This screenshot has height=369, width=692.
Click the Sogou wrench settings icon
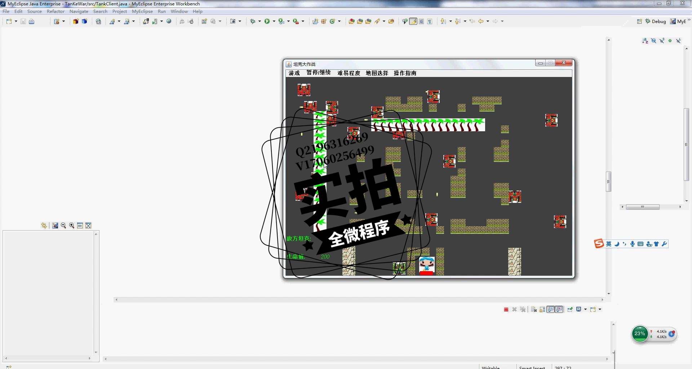point(664,244)
